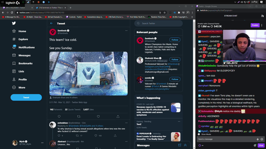Open TenZ trending topic options
Screen dimensions: 266x149
pyautogui.click(x=179, y=121)
